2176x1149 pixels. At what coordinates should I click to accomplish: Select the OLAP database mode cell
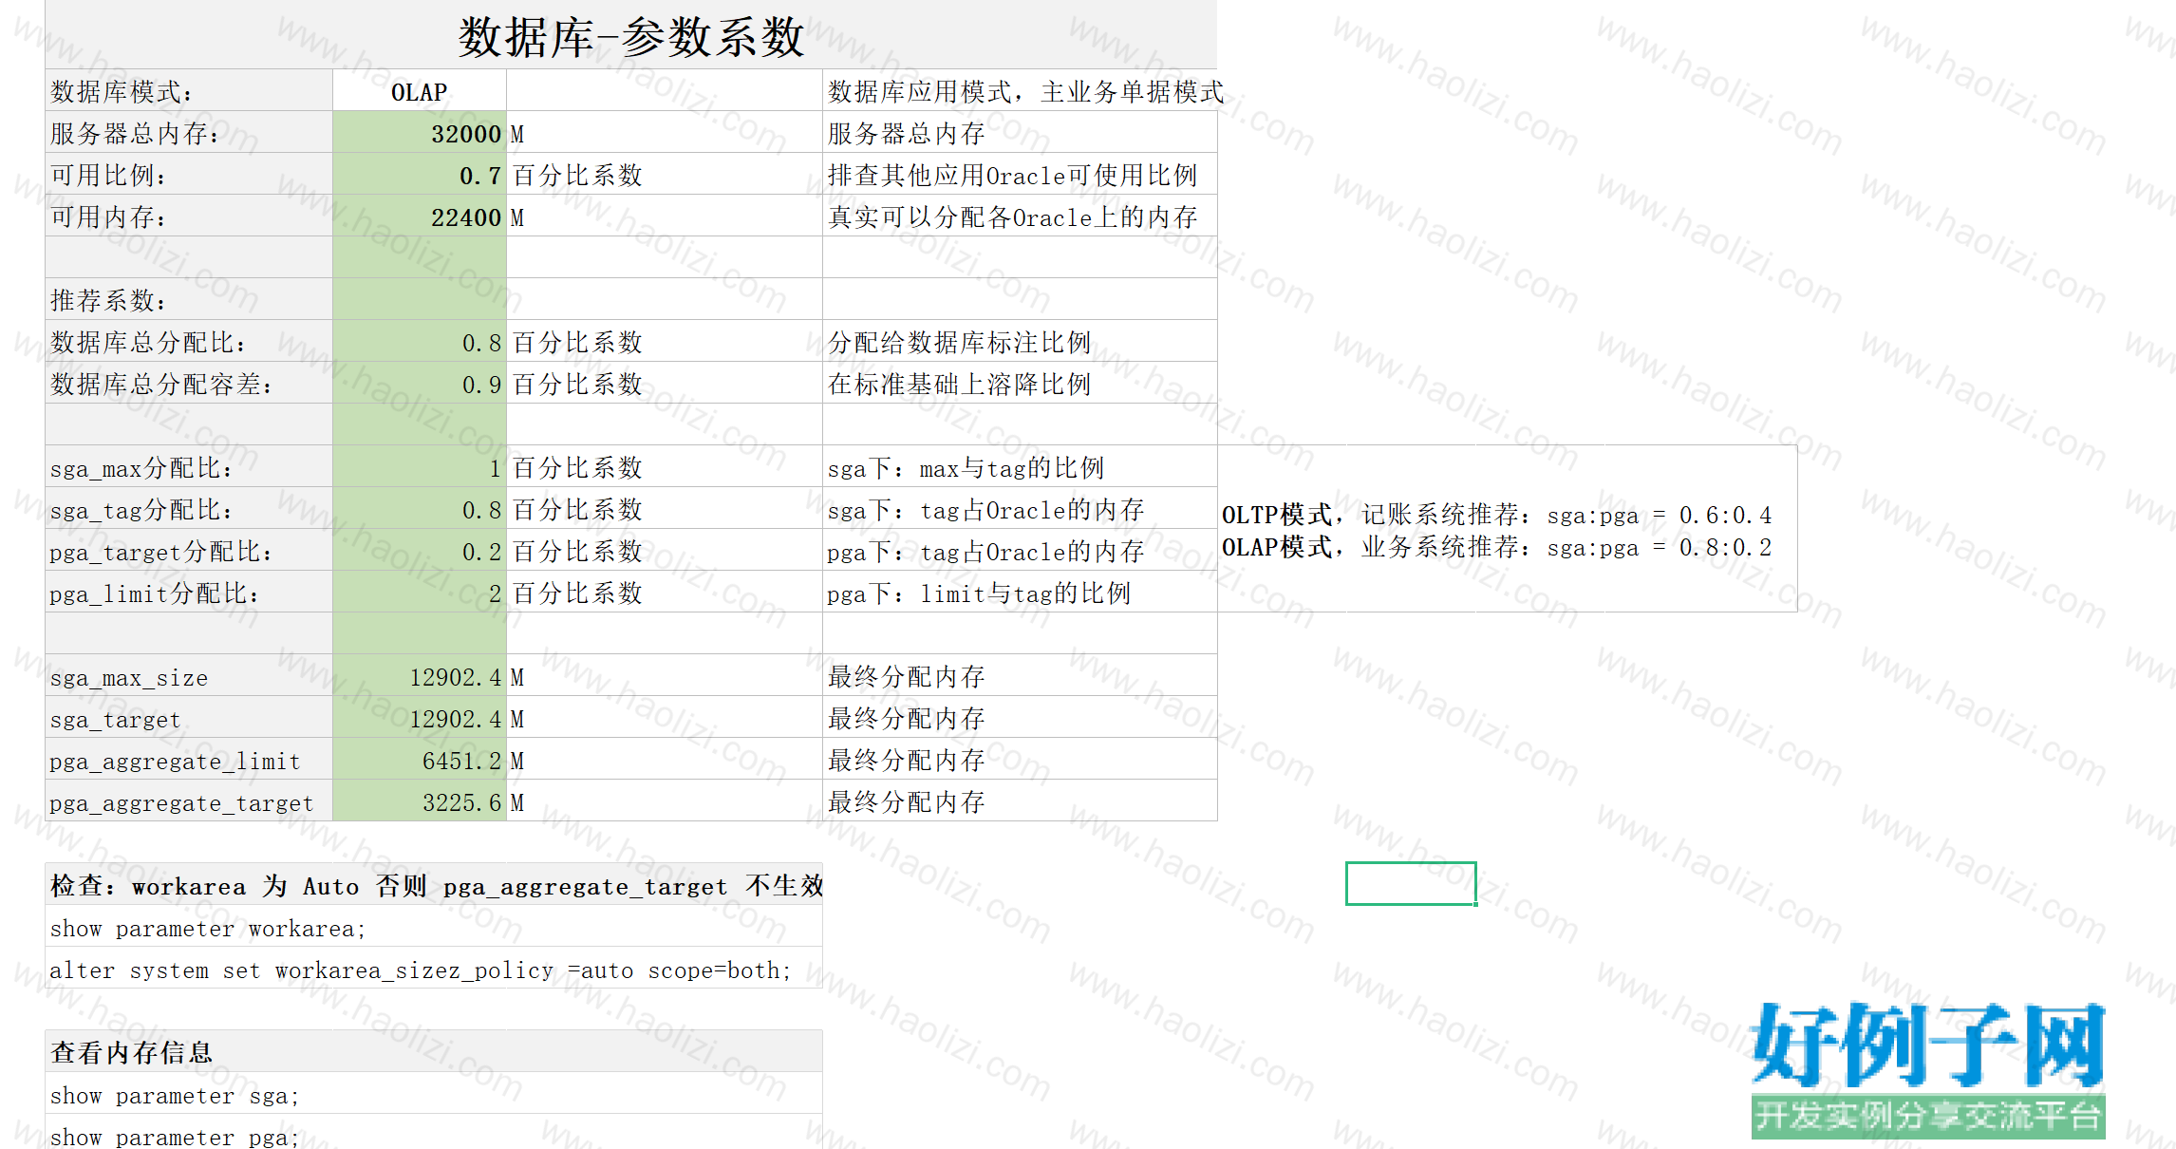(419, 91)
